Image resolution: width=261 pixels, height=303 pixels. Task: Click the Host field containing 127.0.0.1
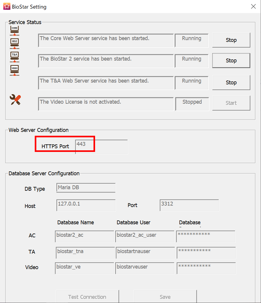click(86, 205)
